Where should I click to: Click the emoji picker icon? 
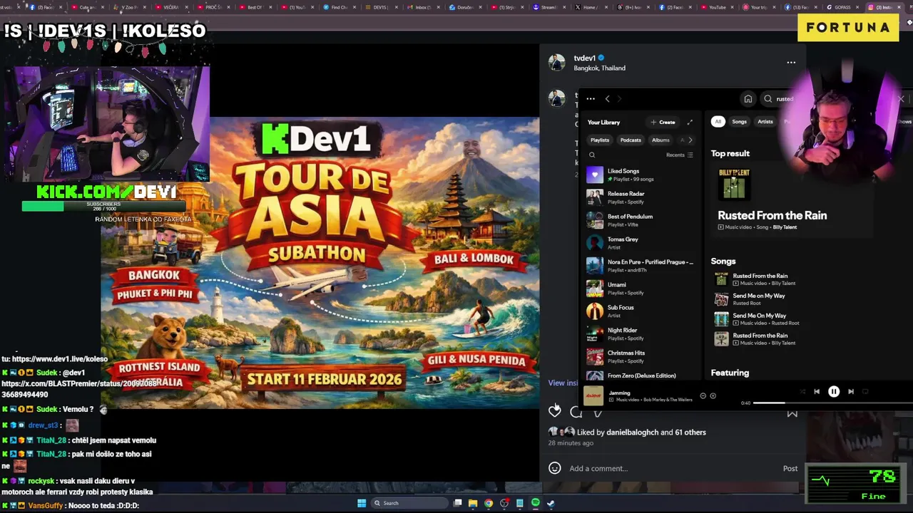554,468
